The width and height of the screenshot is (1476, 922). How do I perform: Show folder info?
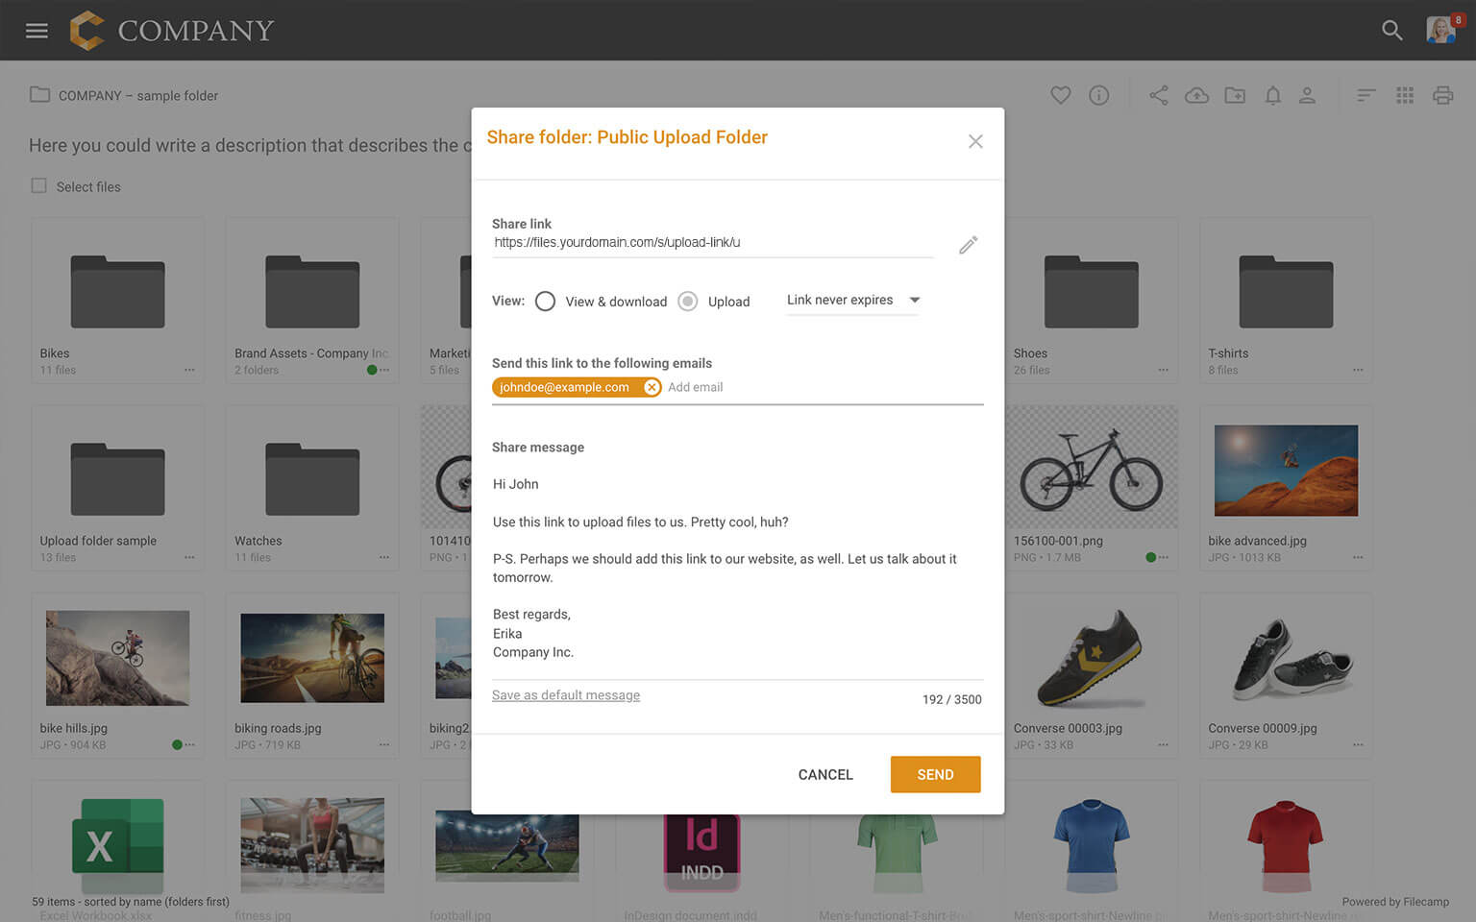(x=1098, y=95)
